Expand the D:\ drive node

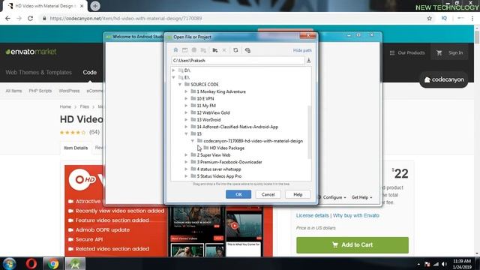click(x=173, y=70)
